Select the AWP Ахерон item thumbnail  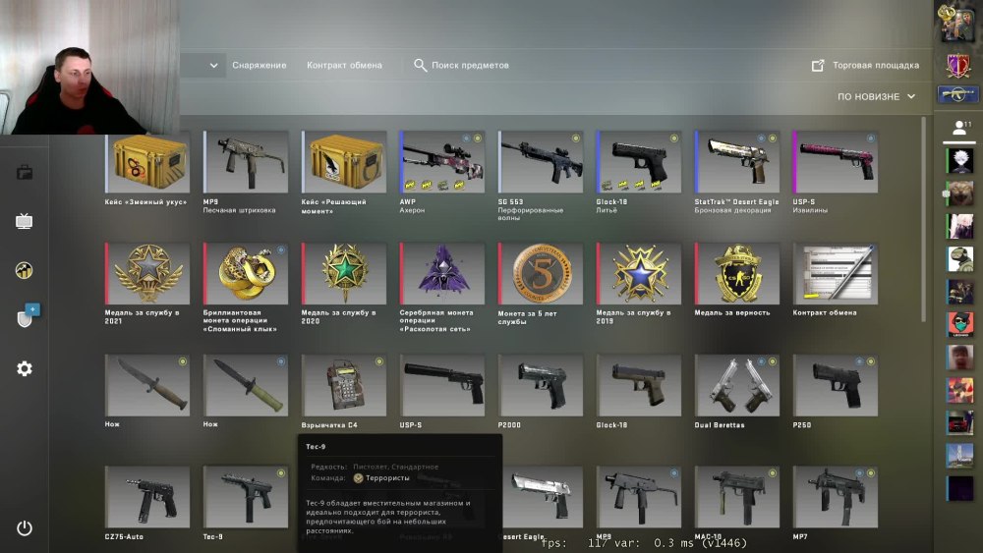point(442,162)
